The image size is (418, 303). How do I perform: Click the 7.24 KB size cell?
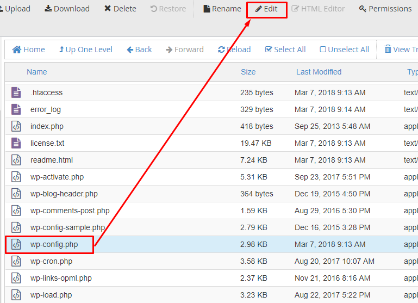253,160
